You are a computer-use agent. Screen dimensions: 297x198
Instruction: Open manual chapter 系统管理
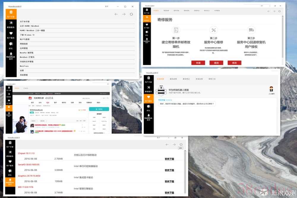(x=77, y=75)
